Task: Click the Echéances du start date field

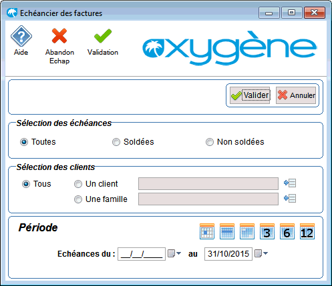Action: [142, 254]
